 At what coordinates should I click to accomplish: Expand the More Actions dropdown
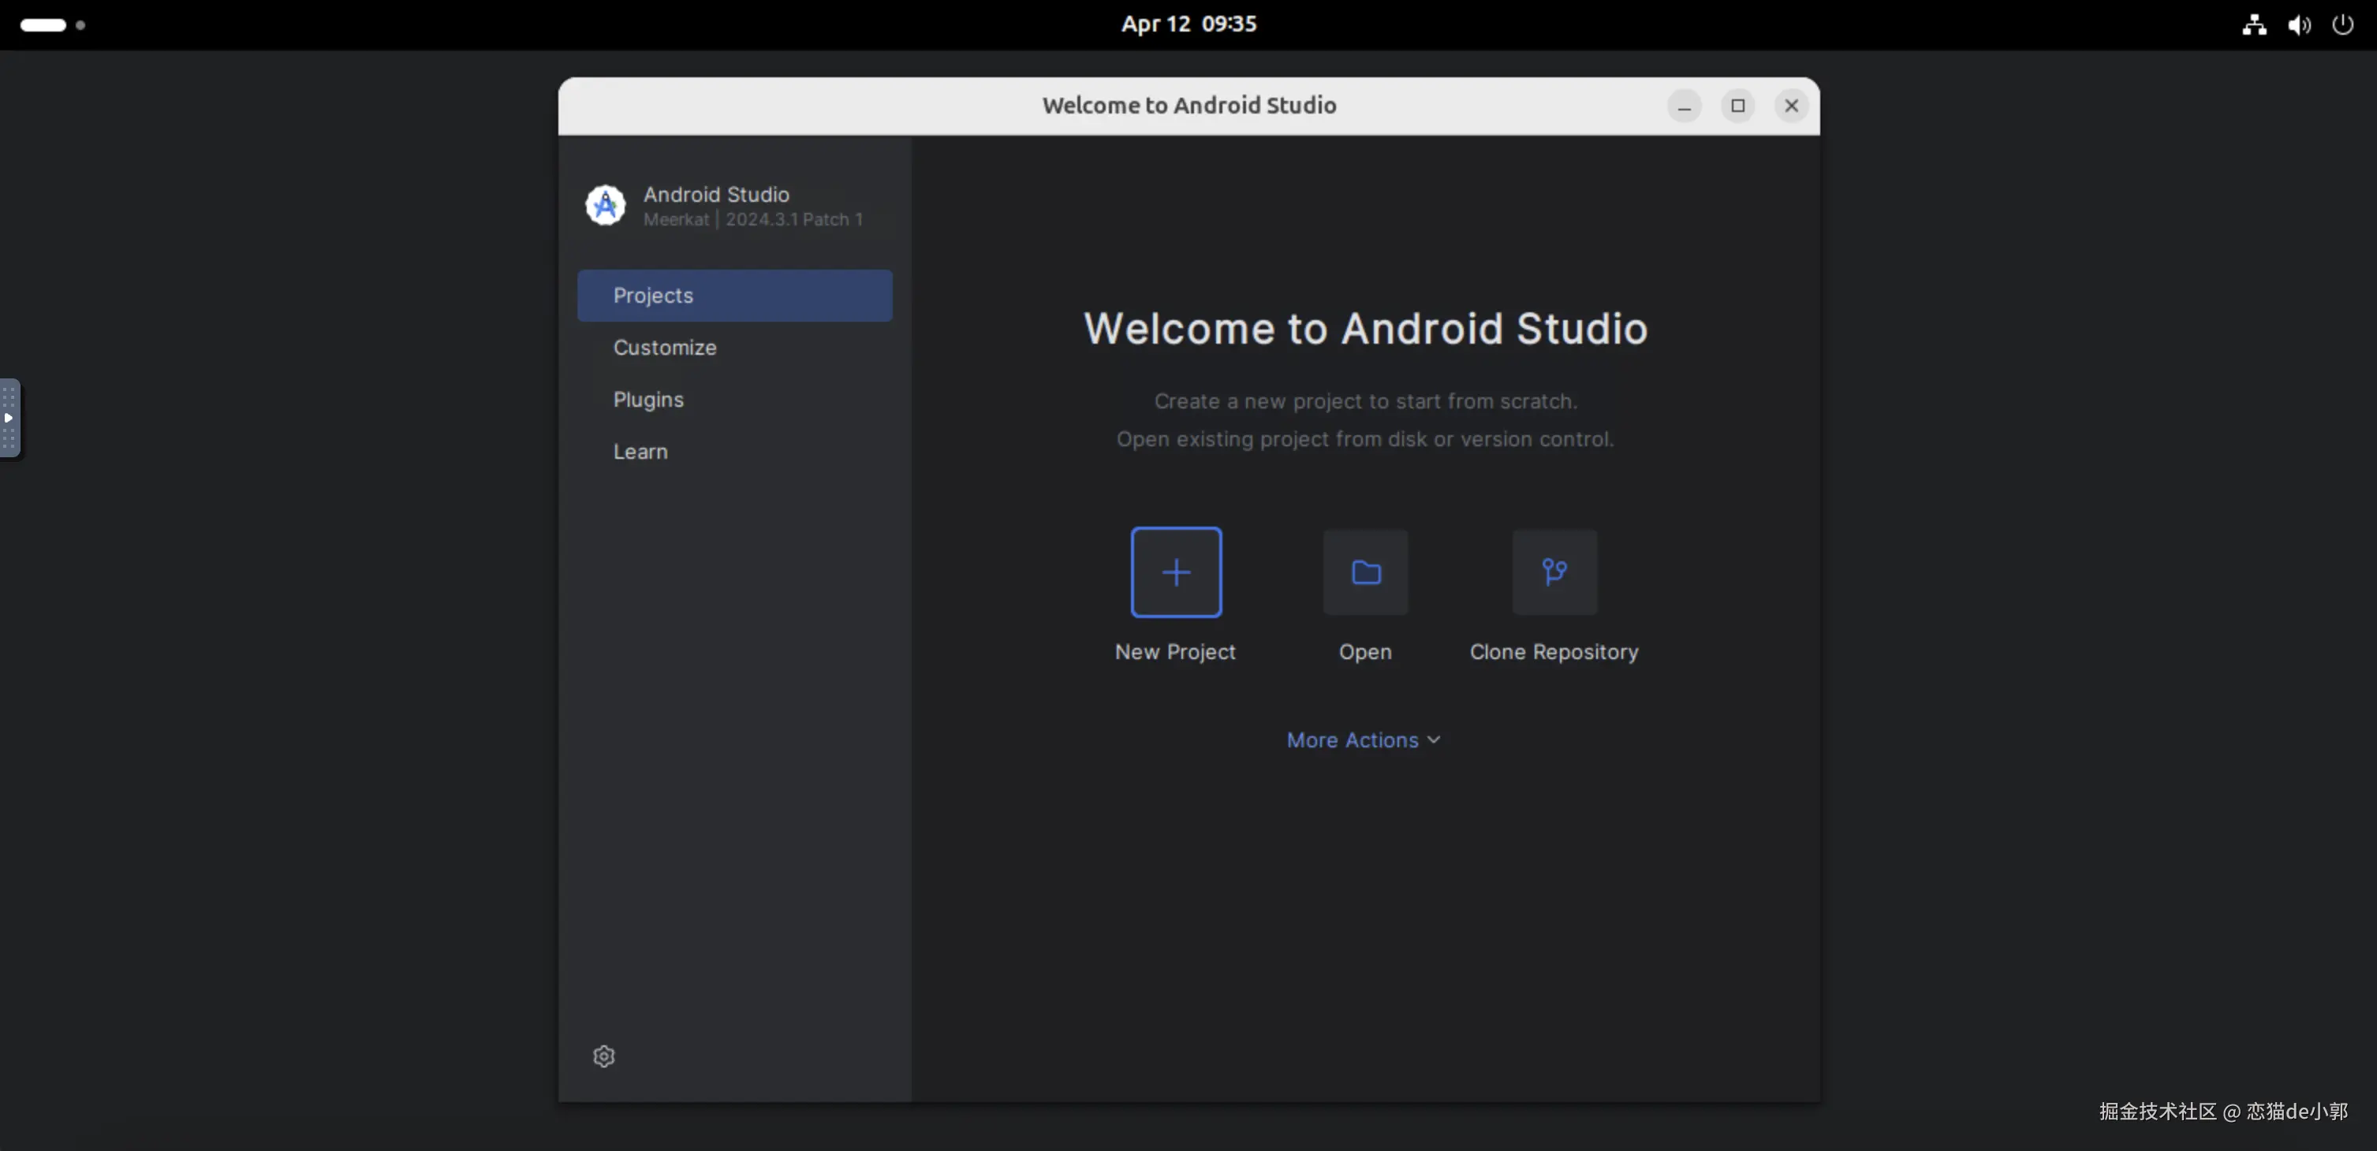click(1363, 739)
